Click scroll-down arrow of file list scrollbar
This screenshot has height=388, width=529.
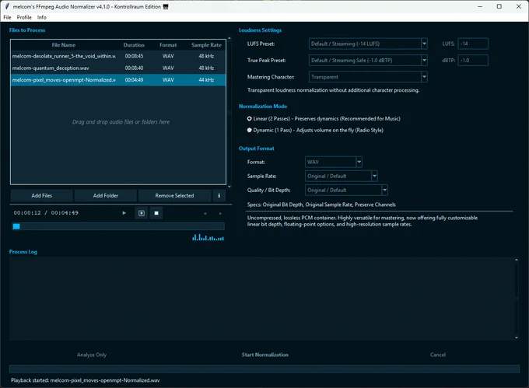click(229, 187)
